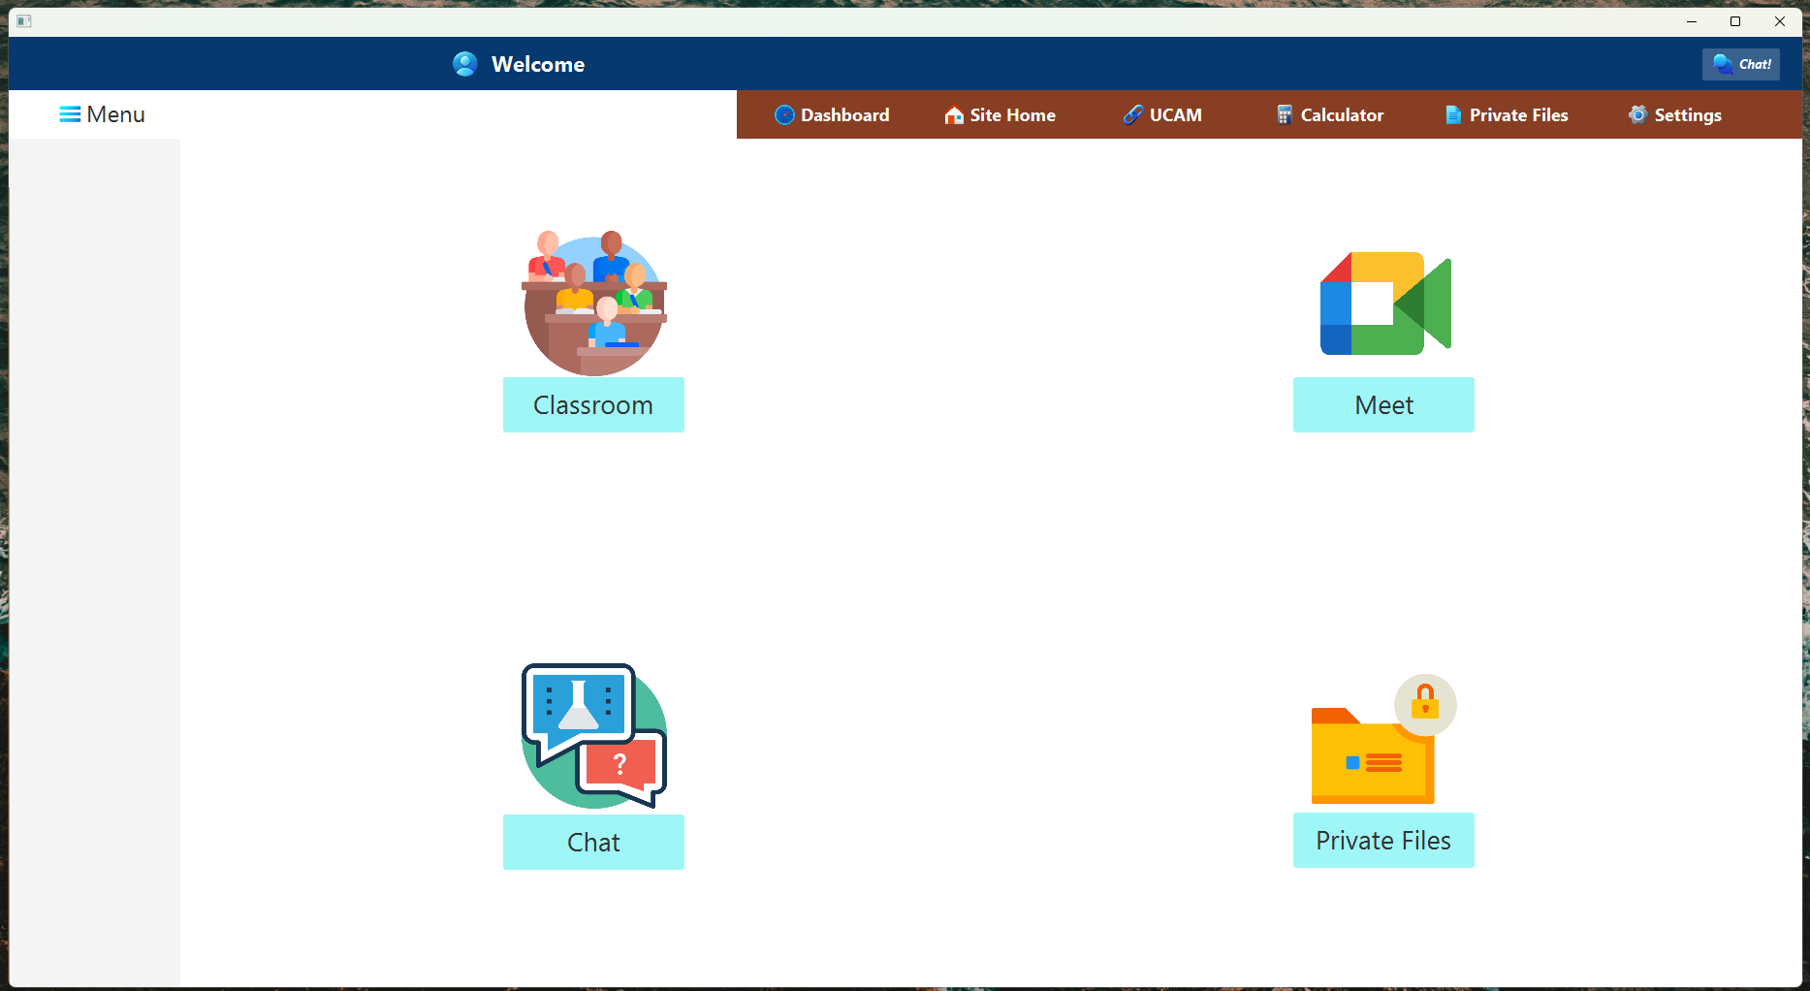Viewport: 1810px width, 991px height.
Task: Open the hamburger Menu icon
Action: [x=70, y=114]
